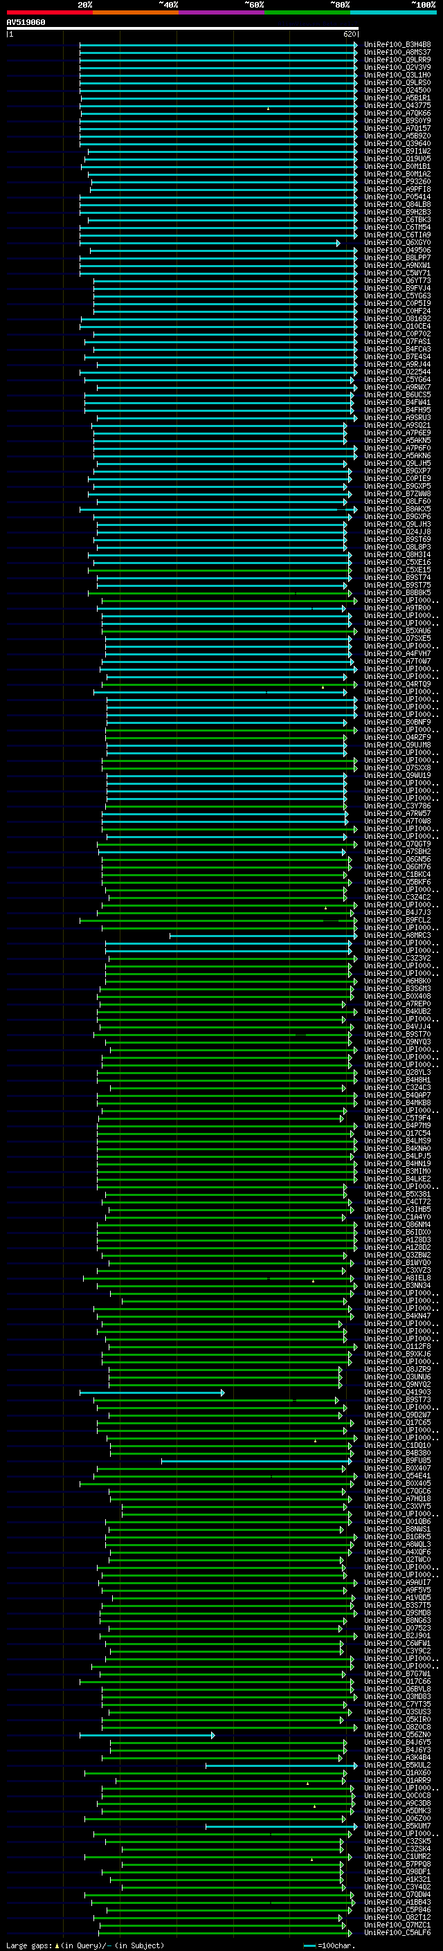
Task: Open hit UniRef100_O24500
Action: [x=397, y=90]
